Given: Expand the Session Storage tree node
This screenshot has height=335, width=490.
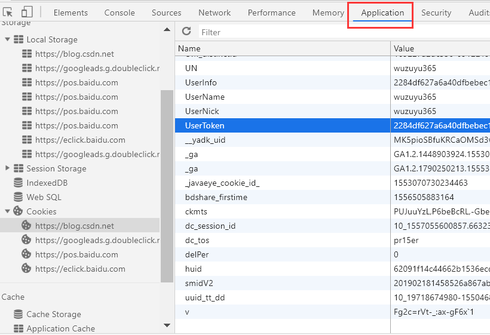Looking at the screenshot, I should (8, 168).
